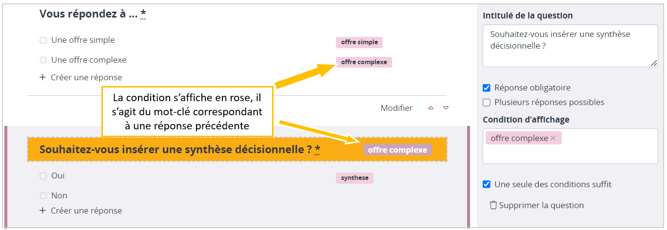Choose the 'Non' radio option
Viewport: 667px width, 230px height.
point(43,196)
